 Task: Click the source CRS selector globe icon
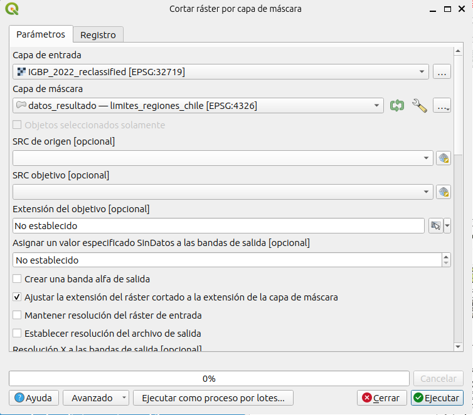444,158
